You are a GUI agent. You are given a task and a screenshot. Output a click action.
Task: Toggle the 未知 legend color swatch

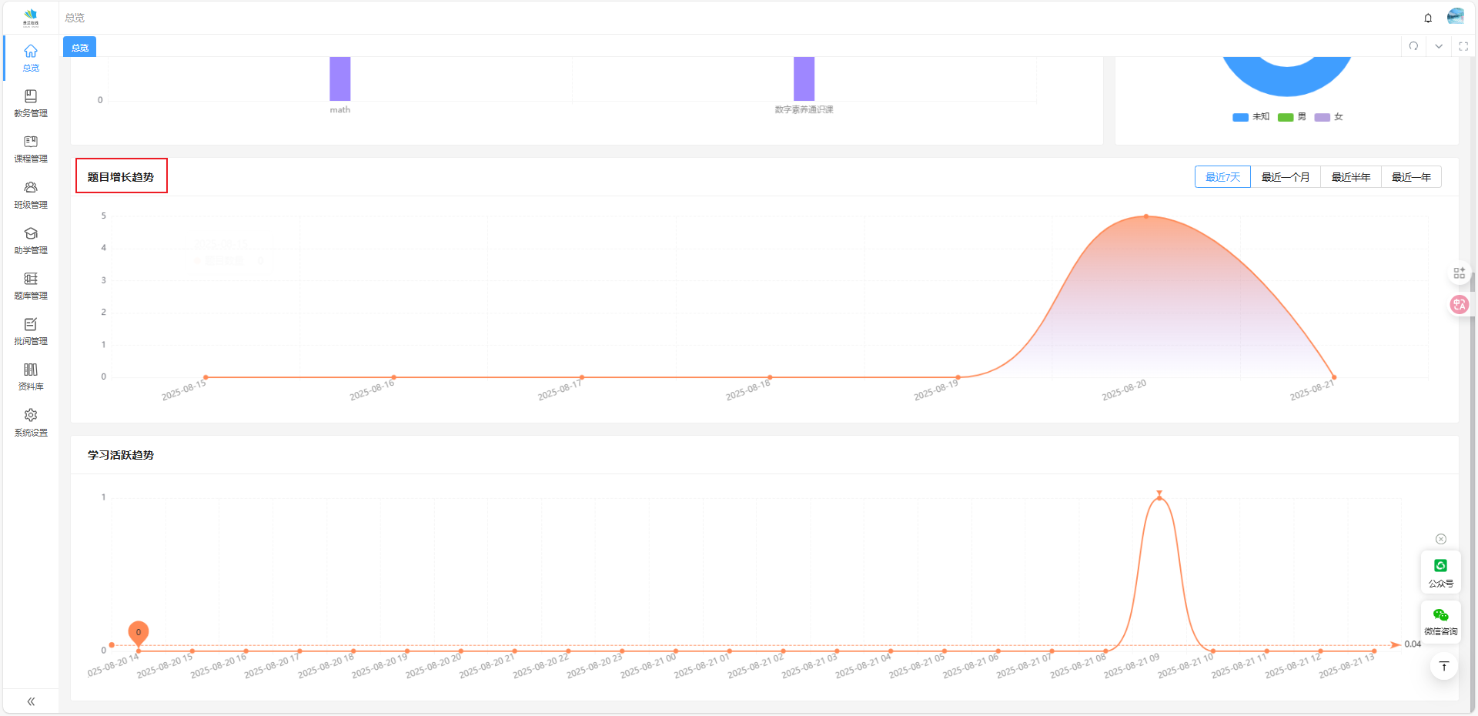1240,117
